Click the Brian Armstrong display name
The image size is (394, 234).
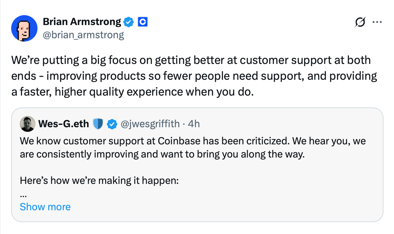click(82, 22)
